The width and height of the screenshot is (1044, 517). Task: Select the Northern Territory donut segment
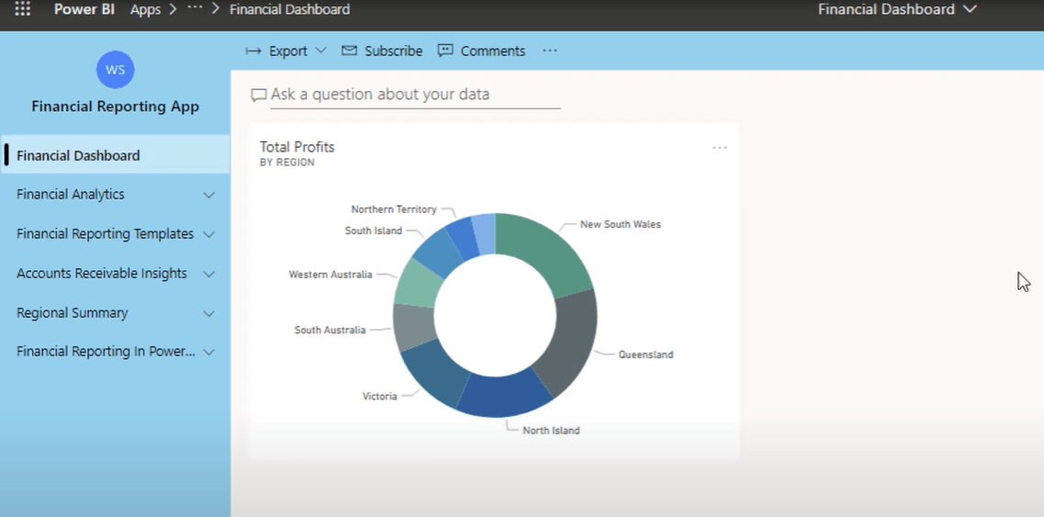click(463, 237)
